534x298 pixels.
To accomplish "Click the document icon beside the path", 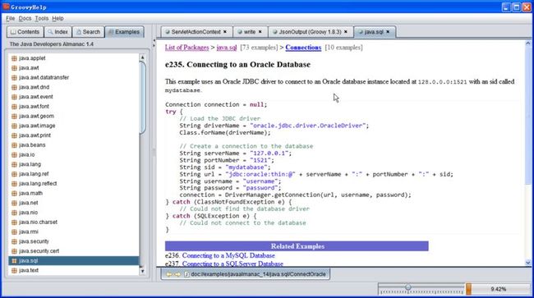I will (186, 274).
